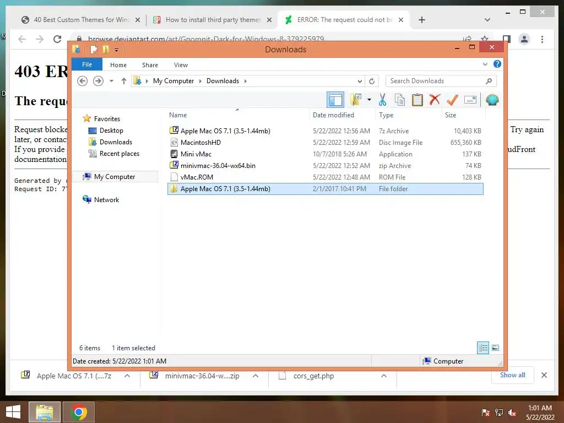Select Recent places in navigation pane
This screenshot has height=423, width=564.
coord(120,154)
